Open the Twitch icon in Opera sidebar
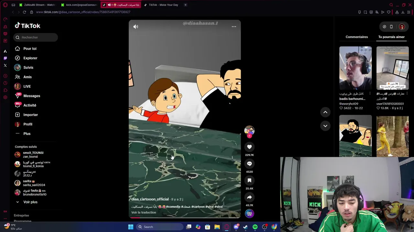The height and width of the screenshot is (232, 414). click(5, 58)
